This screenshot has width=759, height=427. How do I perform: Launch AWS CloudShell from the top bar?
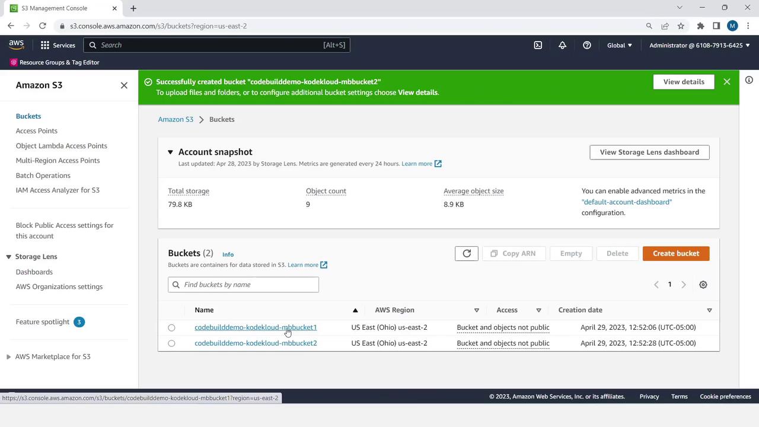(x=538, y=45)
